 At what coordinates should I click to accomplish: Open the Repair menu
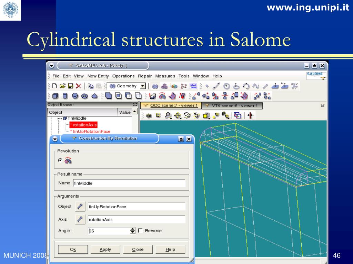(x=145, y=76)
